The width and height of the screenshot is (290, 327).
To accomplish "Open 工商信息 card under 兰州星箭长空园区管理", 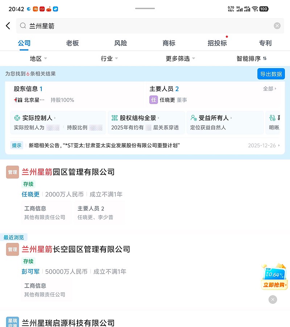I will coord(46,290).
